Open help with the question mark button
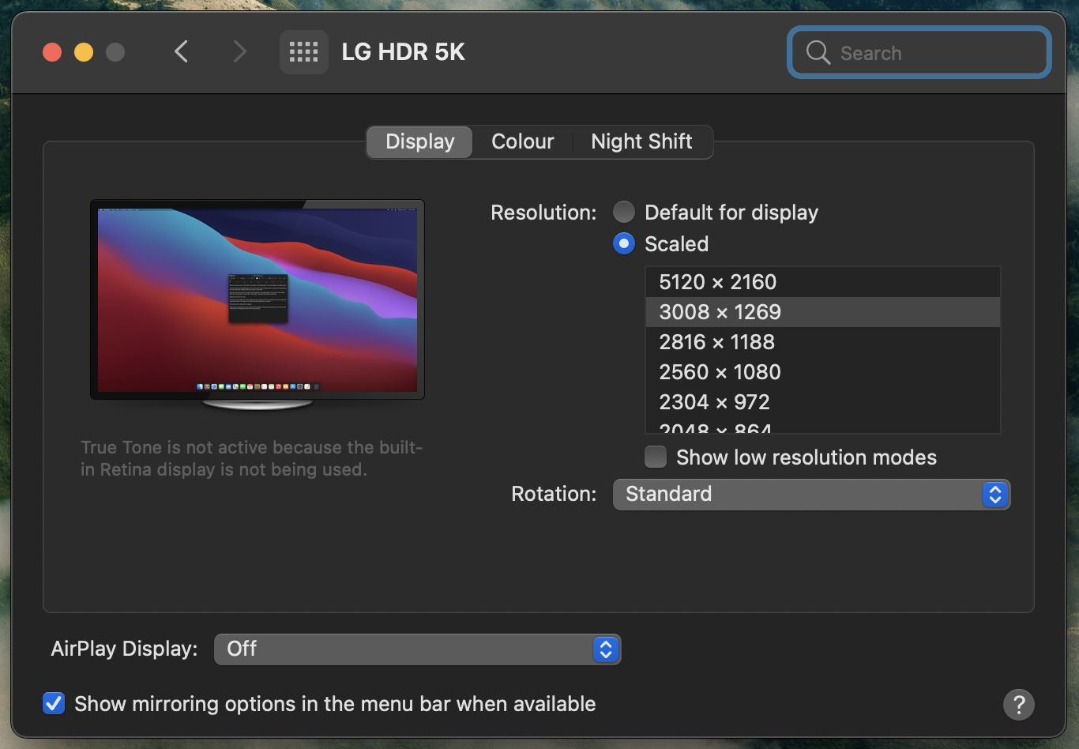1079x749 pixels. pyautogui.click(x=1019, y=704)
